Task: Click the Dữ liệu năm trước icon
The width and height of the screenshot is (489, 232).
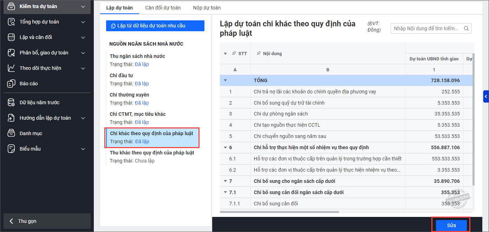Action: tap(11, 102)
